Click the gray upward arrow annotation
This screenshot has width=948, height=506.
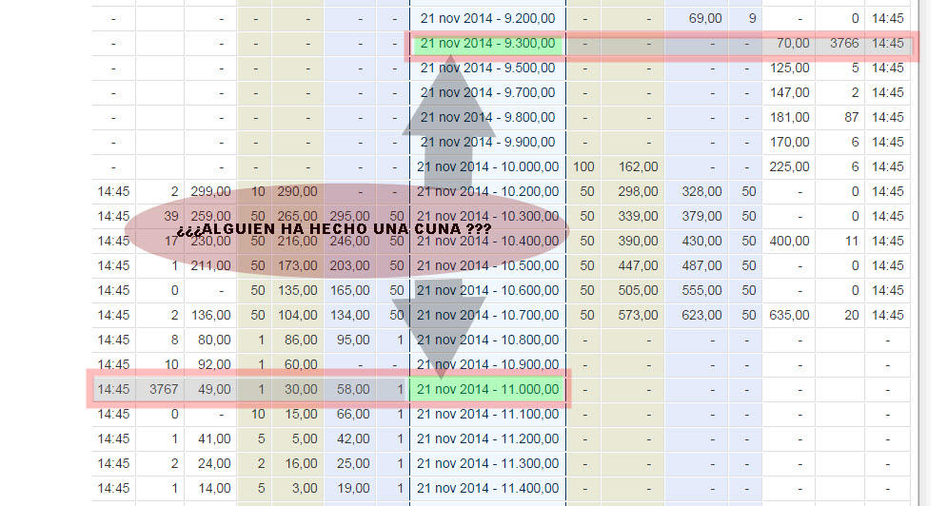tap(448, 105)
